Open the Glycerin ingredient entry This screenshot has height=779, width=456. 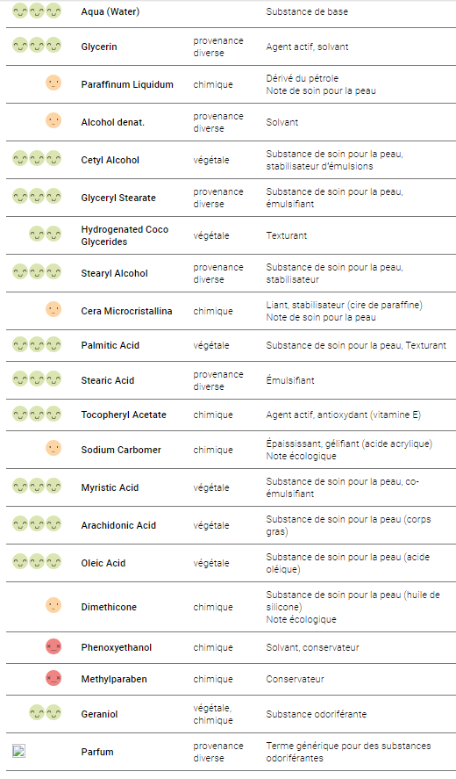click(99, 47)
